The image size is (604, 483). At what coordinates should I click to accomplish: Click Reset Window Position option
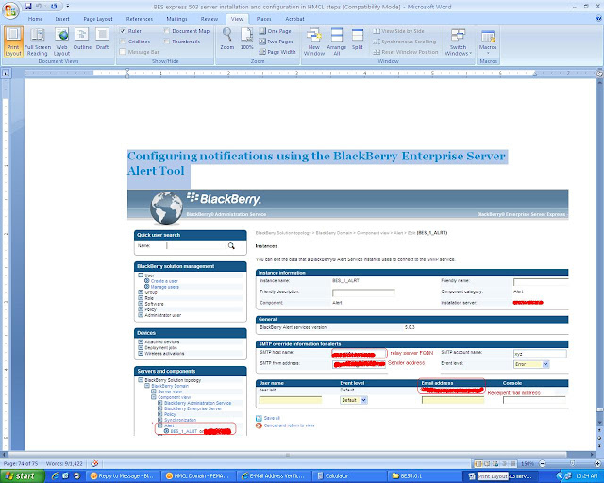(x=406, y=52)
